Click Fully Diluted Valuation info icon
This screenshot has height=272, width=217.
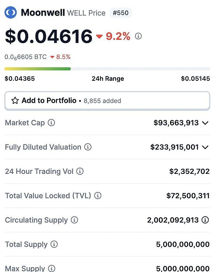click(88, 147)
